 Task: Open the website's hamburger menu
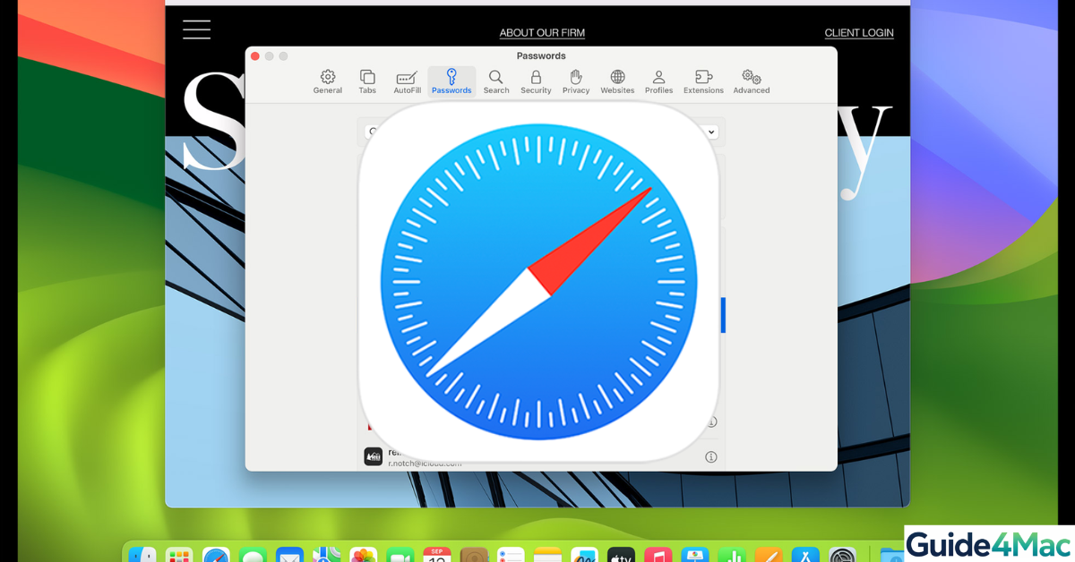point(196,29)
